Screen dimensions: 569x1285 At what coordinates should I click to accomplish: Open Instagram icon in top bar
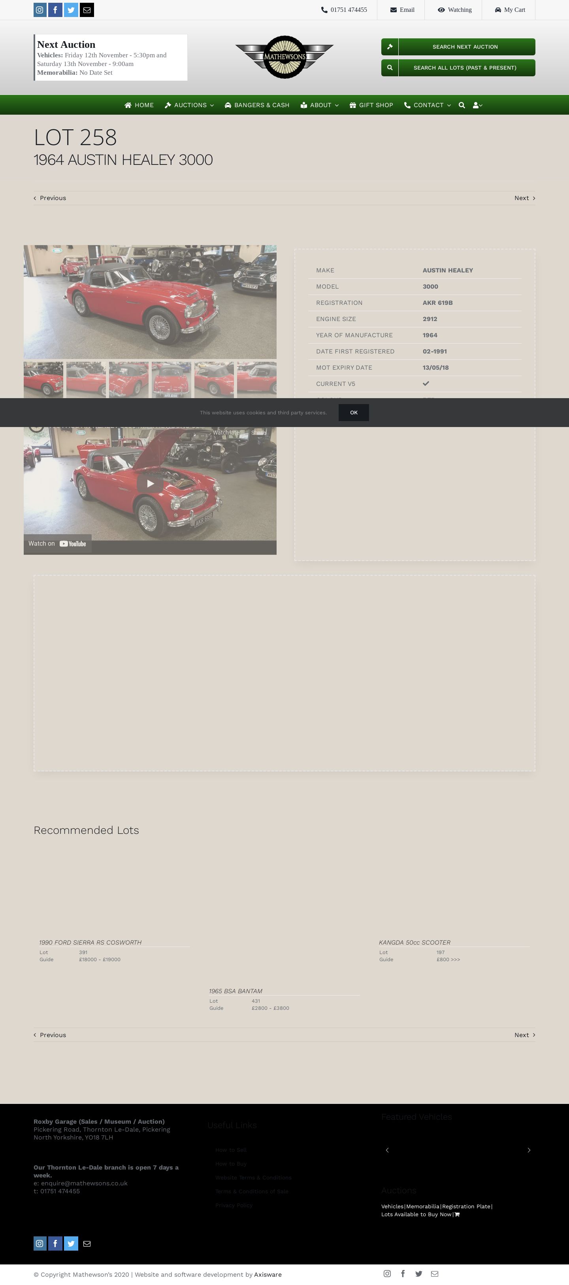(x=40, y=10)
